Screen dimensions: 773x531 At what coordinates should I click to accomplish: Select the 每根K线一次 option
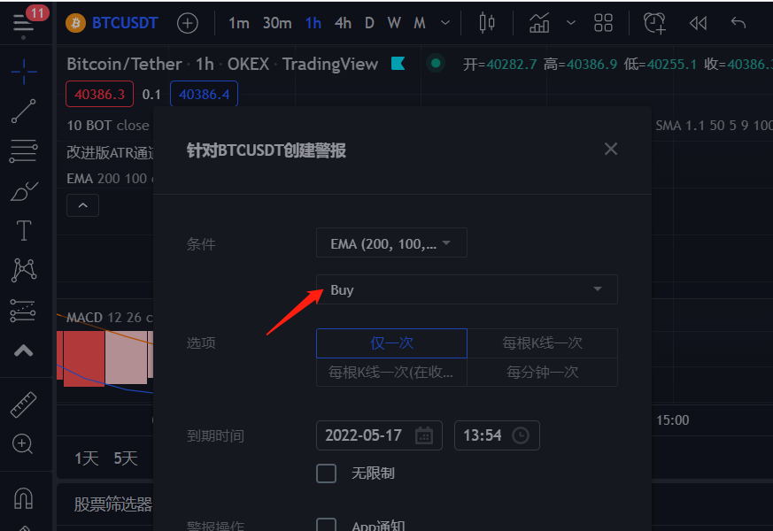click(542, 342)
